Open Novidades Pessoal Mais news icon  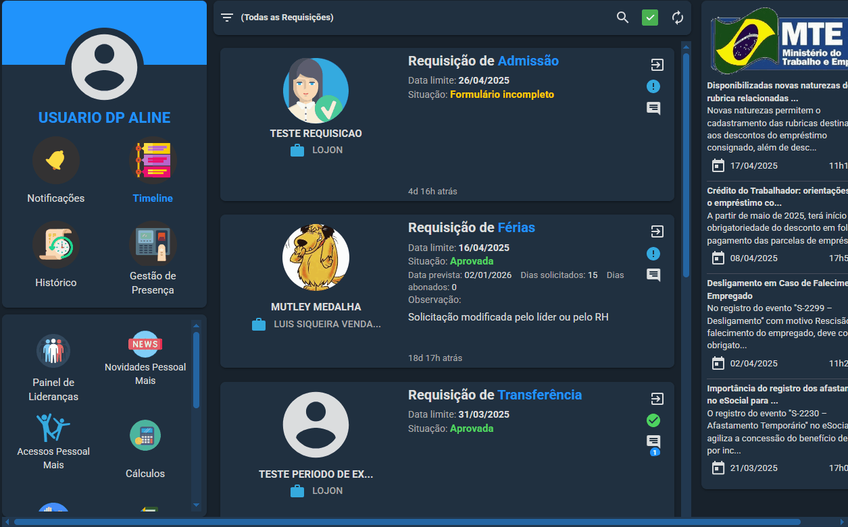pyautogui.click(x=145, y=345)
